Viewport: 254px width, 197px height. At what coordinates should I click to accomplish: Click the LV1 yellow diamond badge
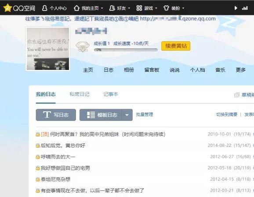point(83,47)
